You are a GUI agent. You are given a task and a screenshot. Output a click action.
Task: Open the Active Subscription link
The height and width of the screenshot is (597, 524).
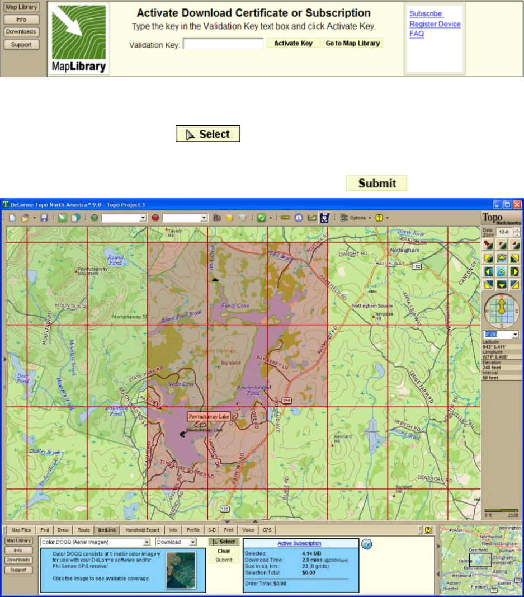[300, 543]
